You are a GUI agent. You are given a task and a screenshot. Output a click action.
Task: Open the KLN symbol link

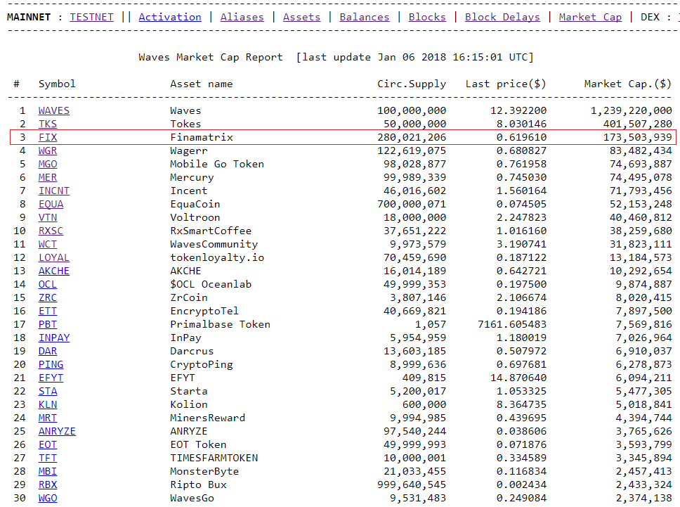(48, 404)
